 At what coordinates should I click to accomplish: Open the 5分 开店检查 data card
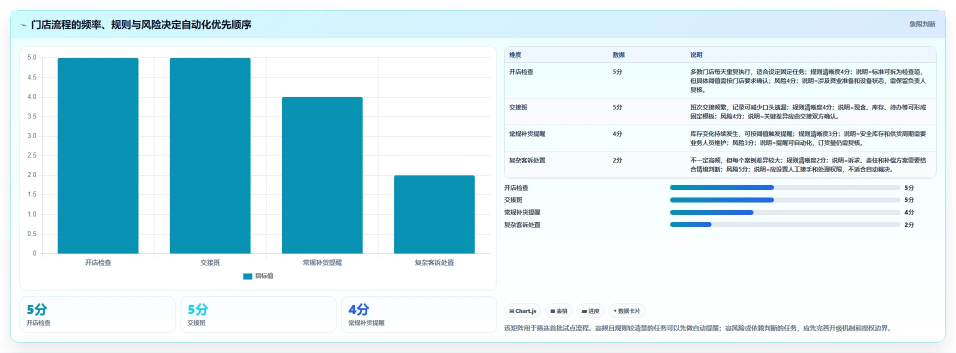tap(97, 314)
